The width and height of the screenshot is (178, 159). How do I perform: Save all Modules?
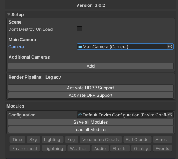coord(91,122)
